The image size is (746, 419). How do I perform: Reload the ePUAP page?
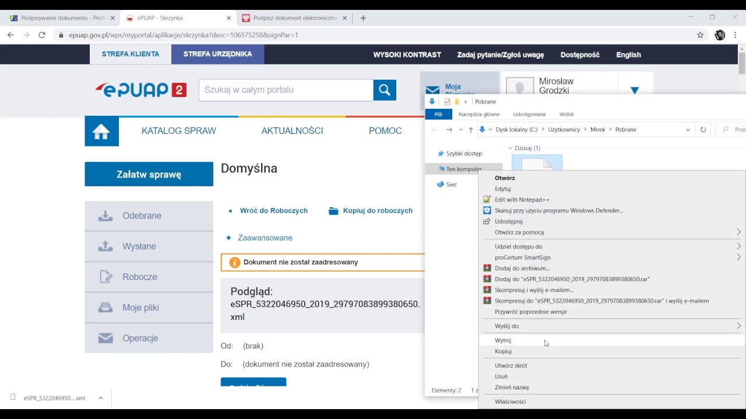(x=42, y=35)
